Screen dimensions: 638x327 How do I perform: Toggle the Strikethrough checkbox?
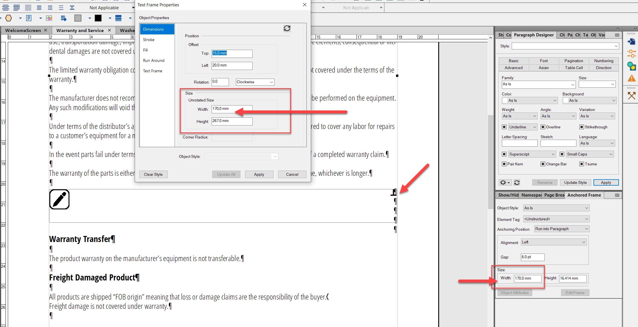582,127
